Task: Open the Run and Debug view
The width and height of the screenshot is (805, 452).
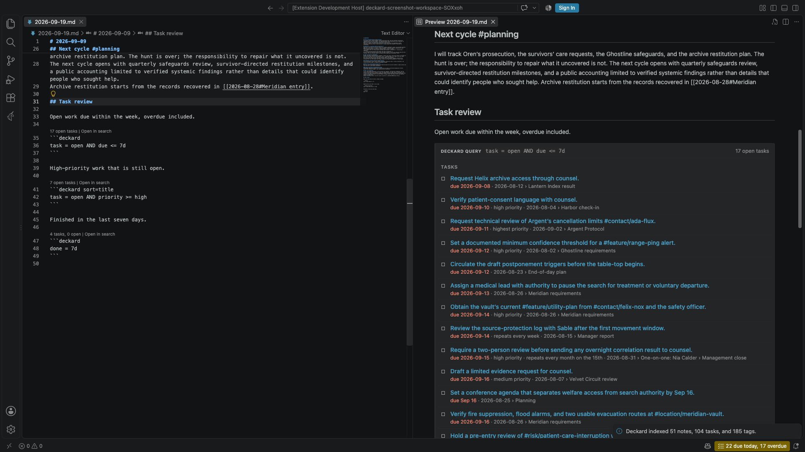Action: (x=11, y=79)
